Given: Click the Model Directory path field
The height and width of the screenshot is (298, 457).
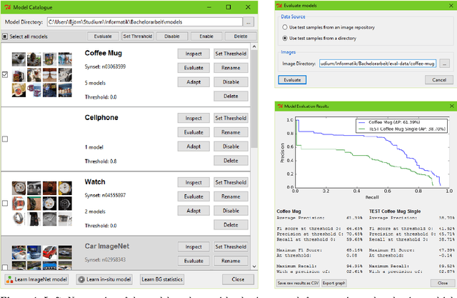Looking at the screenshot, I should 145,22.
